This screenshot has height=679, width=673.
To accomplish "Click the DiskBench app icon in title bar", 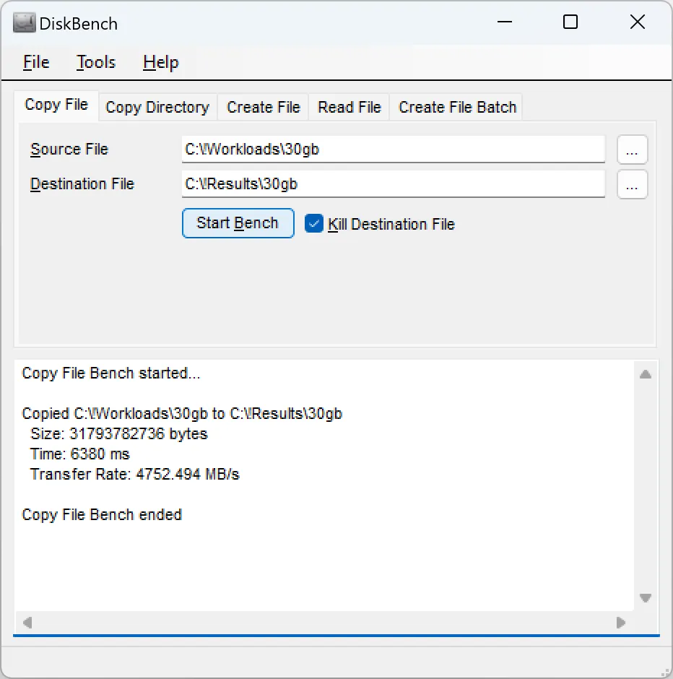I will point(25,23).
